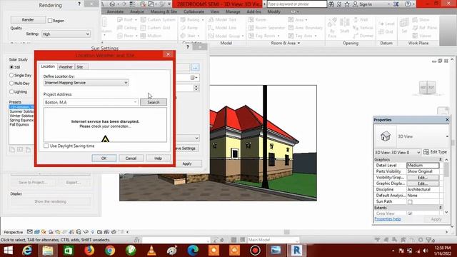Click the Search button for project address

[154, 102]
